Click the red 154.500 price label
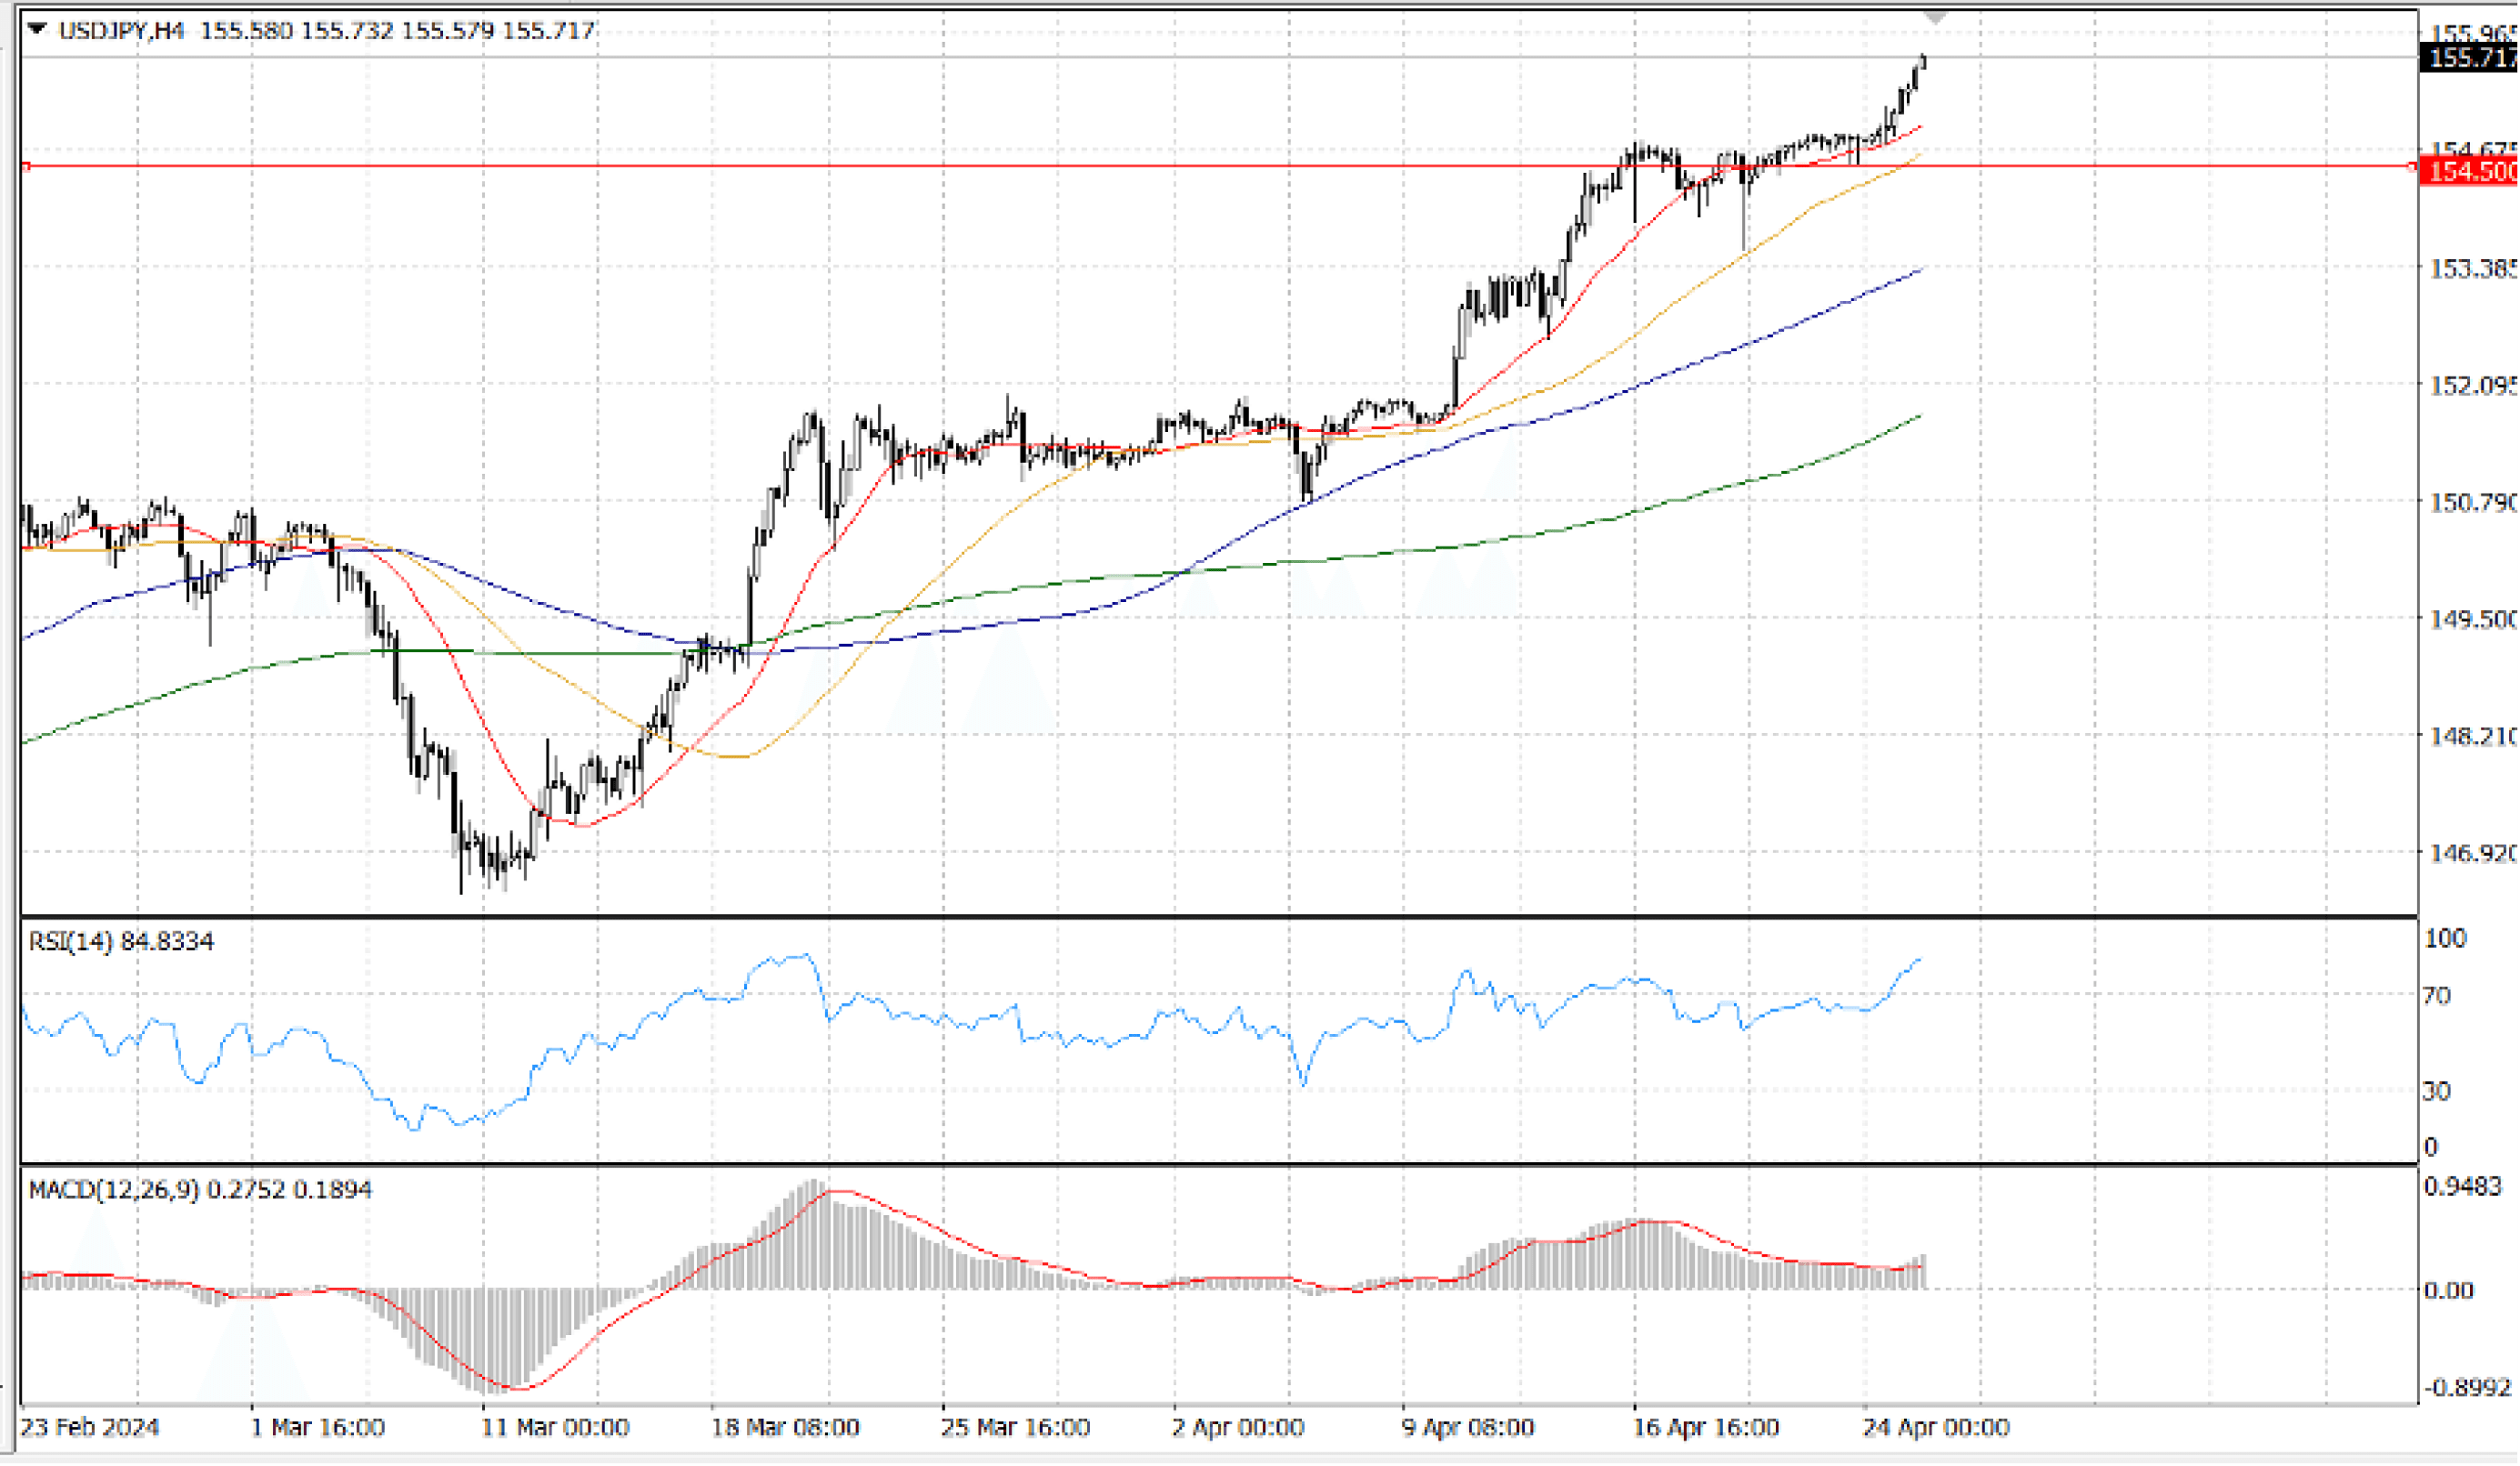The image size is (2520, 1466). tap(2470, 171)
